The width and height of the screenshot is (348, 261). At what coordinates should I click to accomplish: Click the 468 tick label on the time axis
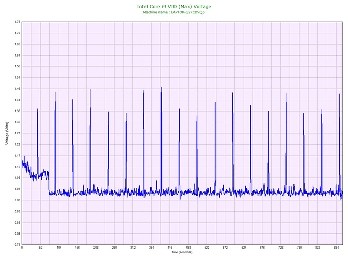[x=189, y=248]
